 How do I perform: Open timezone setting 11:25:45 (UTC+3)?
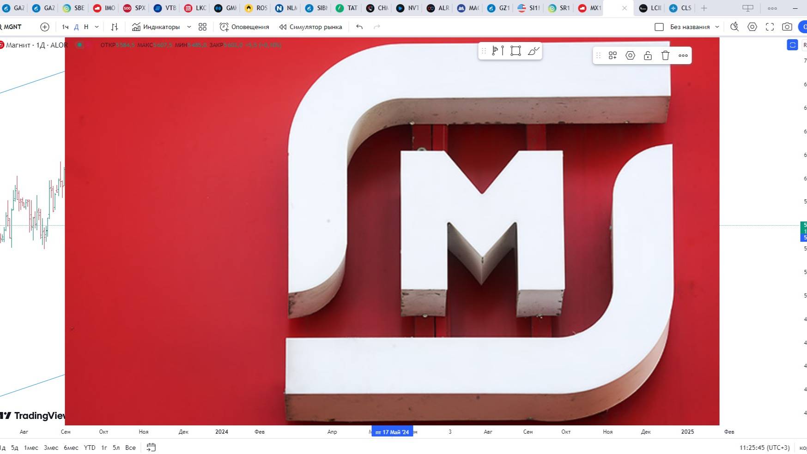pyautogui.click(x=765, y=448)
